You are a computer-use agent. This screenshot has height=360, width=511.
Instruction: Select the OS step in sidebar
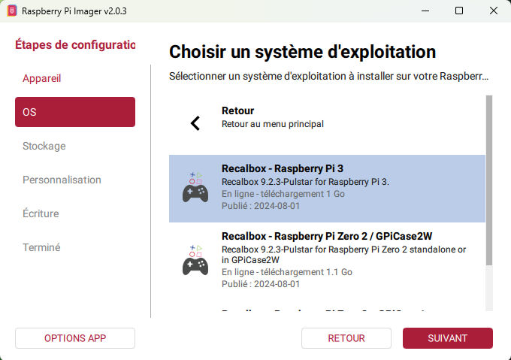coord(75,112)
